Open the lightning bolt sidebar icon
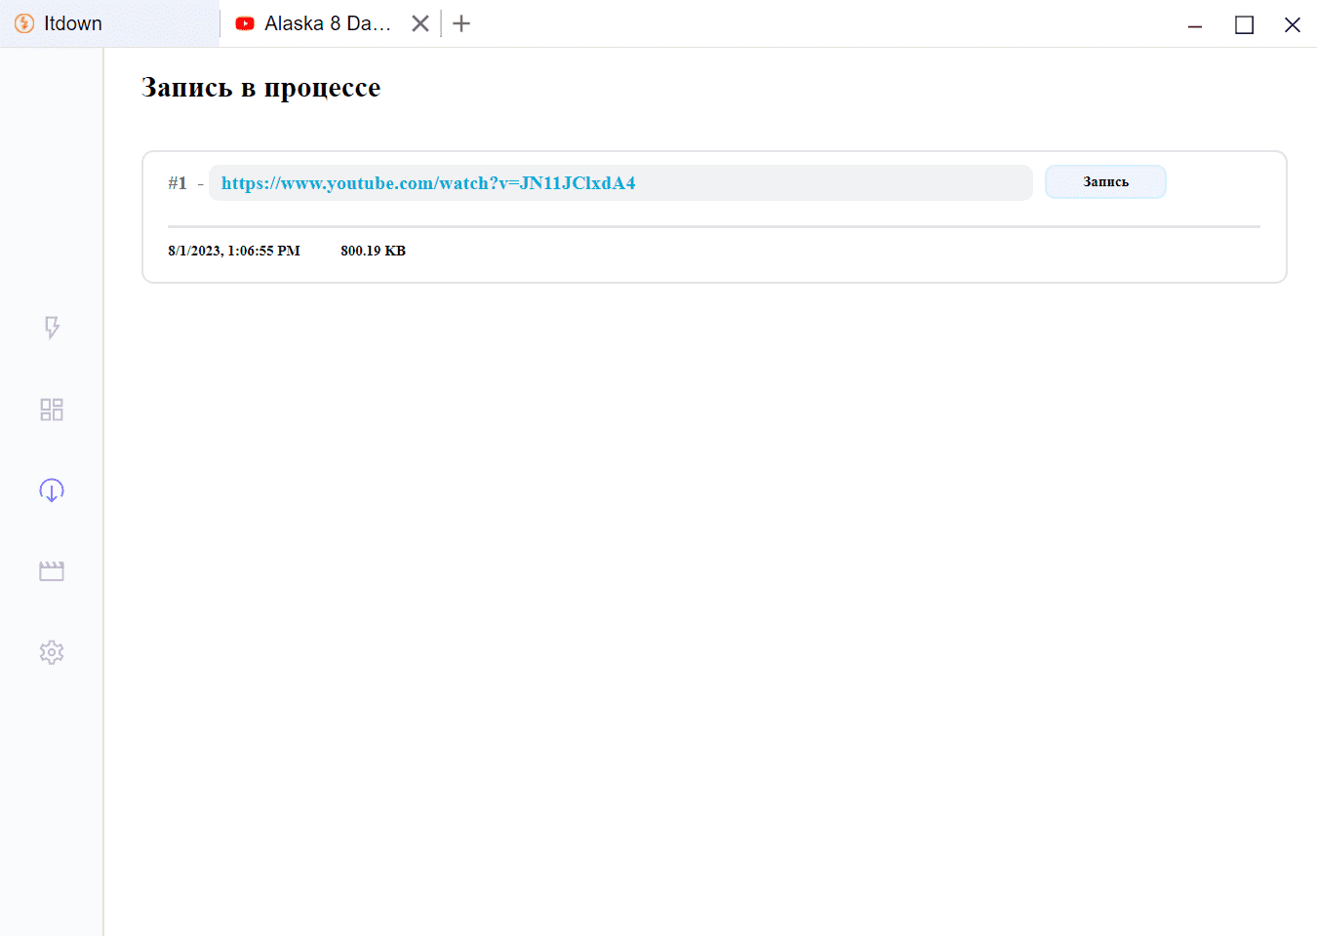This screenshot has width=1317, height=936. click(x=52, y=328)
